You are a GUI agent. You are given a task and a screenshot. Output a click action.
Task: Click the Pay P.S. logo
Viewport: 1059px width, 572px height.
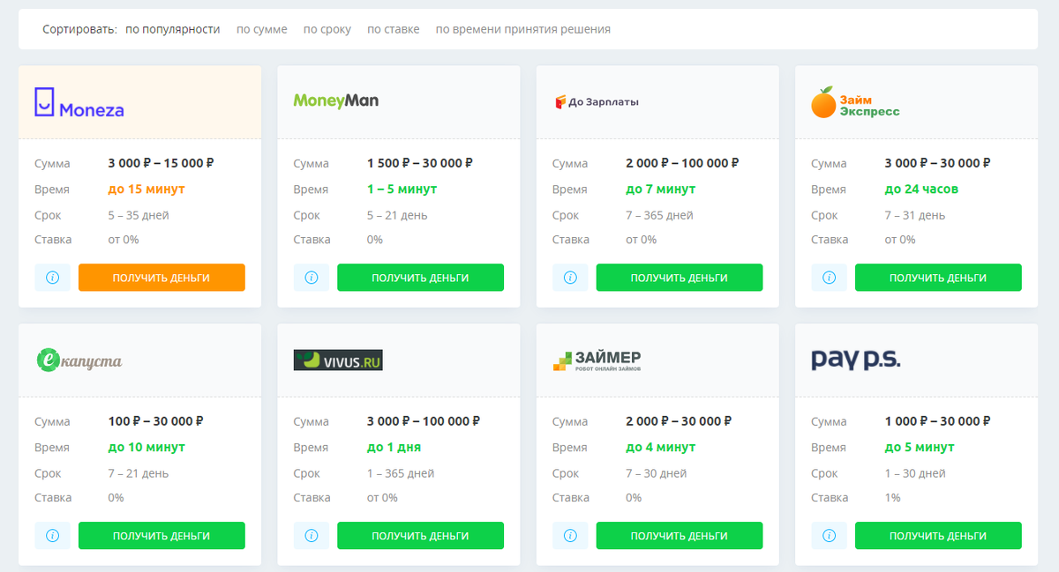pyautogui.click(x=855, y=360)
